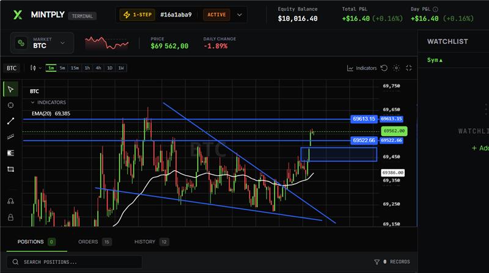Click the 69522.66 horizontal line label
489x273 pixels.
pos(364,140)
